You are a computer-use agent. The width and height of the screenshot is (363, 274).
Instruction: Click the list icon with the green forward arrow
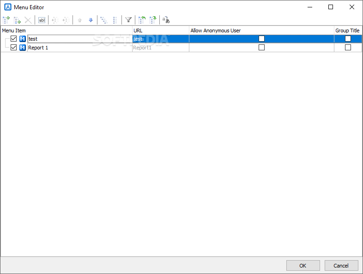pos(153,20)
